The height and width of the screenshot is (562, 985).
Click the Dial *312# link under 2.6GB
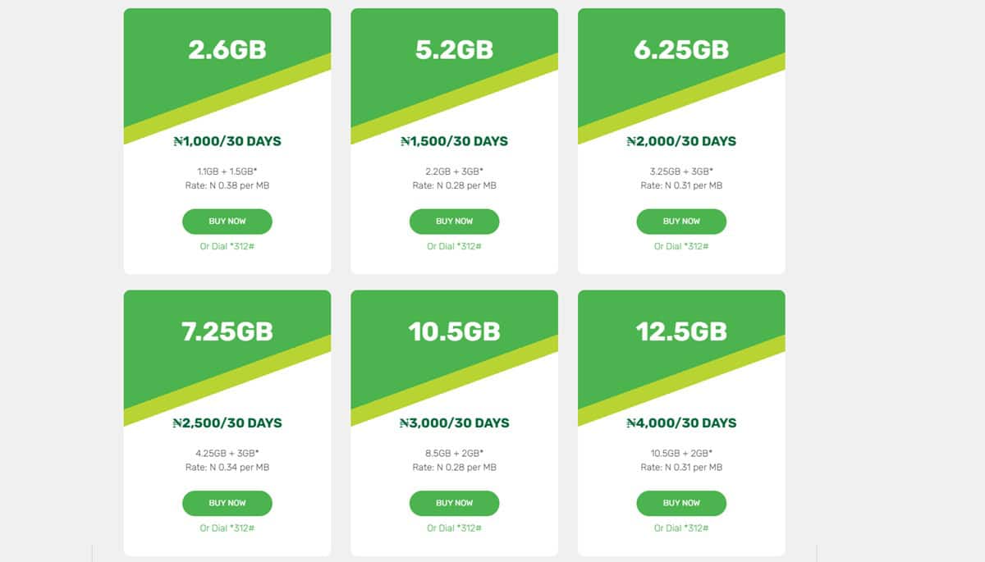[x=227, y=246]
